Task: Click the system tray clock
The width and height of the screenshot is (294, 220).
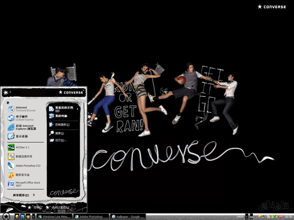Action: (x=288, y=217)
